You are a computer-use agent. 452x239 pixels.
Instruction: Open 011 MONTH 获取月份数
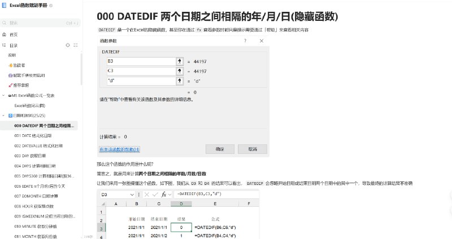36,236
